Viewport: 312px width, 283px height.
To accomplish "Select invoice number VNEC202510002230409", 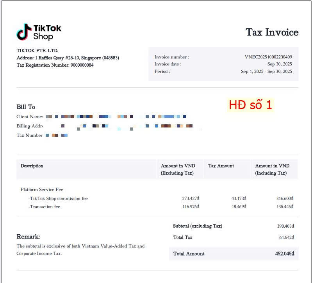I will point(268,57).
